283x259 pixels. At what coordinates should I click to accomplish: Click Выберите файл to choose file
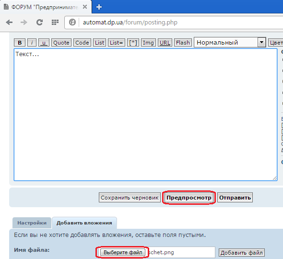tap(123, 252)
